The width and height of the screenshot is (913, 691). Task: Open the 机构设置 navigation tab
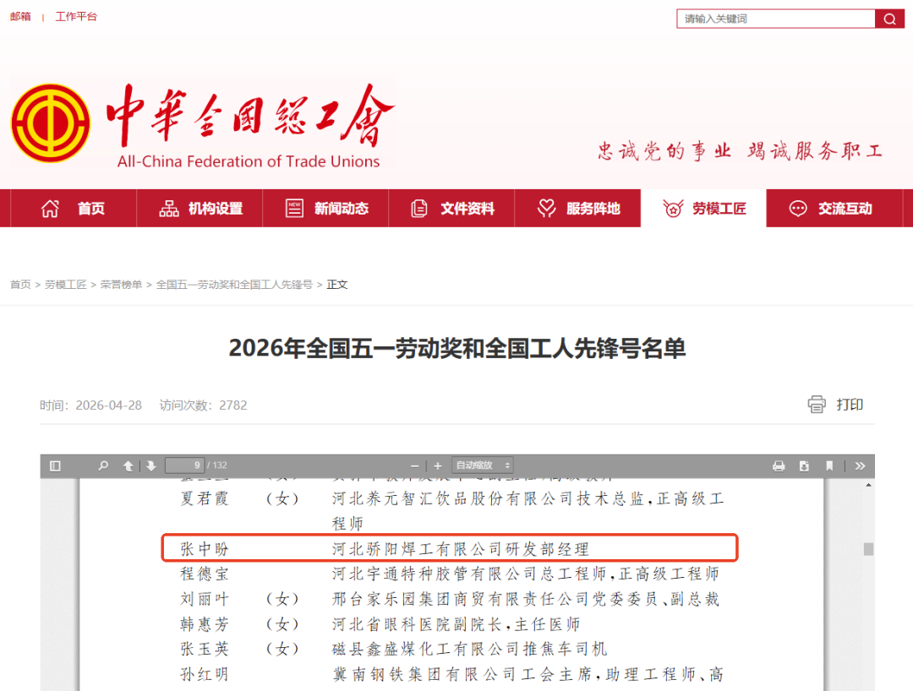[x=200, y=209]
